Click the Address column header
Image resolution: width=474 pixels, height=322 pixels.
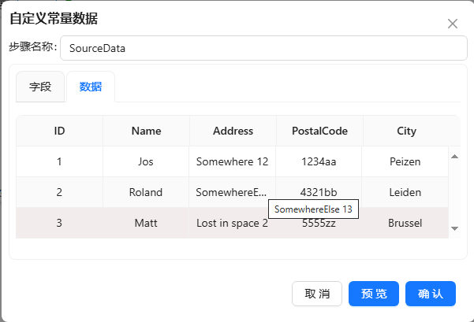pyautogui.click(x=233, y=131)
